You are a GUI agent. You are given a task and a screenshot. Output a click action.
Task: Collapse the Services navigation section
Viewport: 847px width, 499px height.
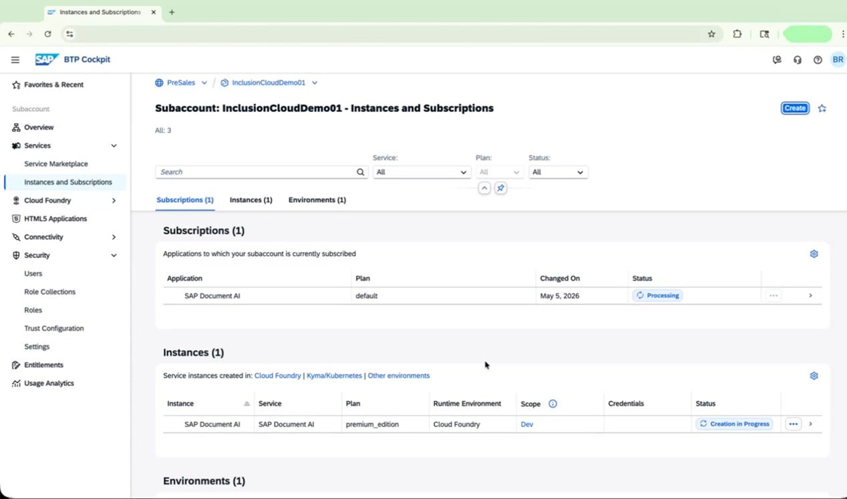point(114,145)
